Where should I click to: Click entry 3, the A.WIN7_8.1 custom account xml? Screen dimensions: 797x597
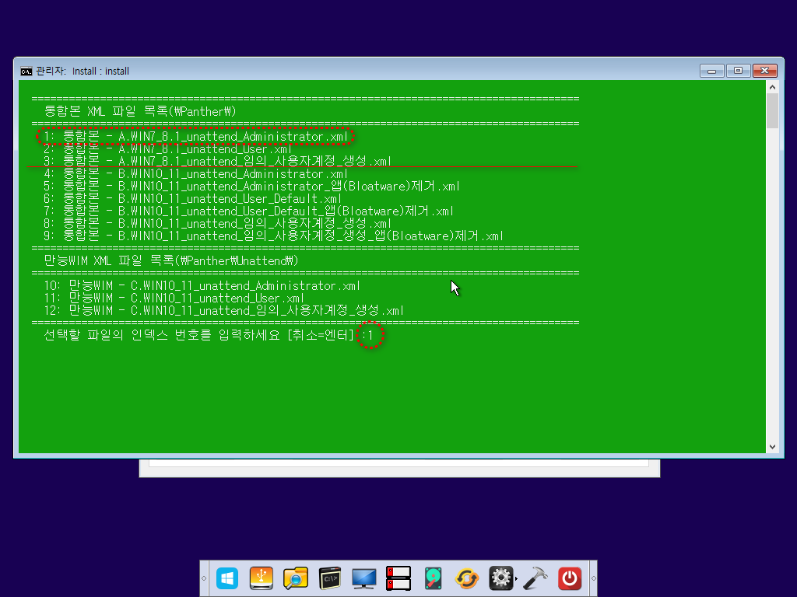(218, 161)
